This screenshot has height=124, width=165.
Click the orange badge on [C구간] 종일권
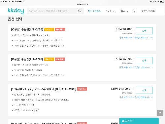click(49, 29)
